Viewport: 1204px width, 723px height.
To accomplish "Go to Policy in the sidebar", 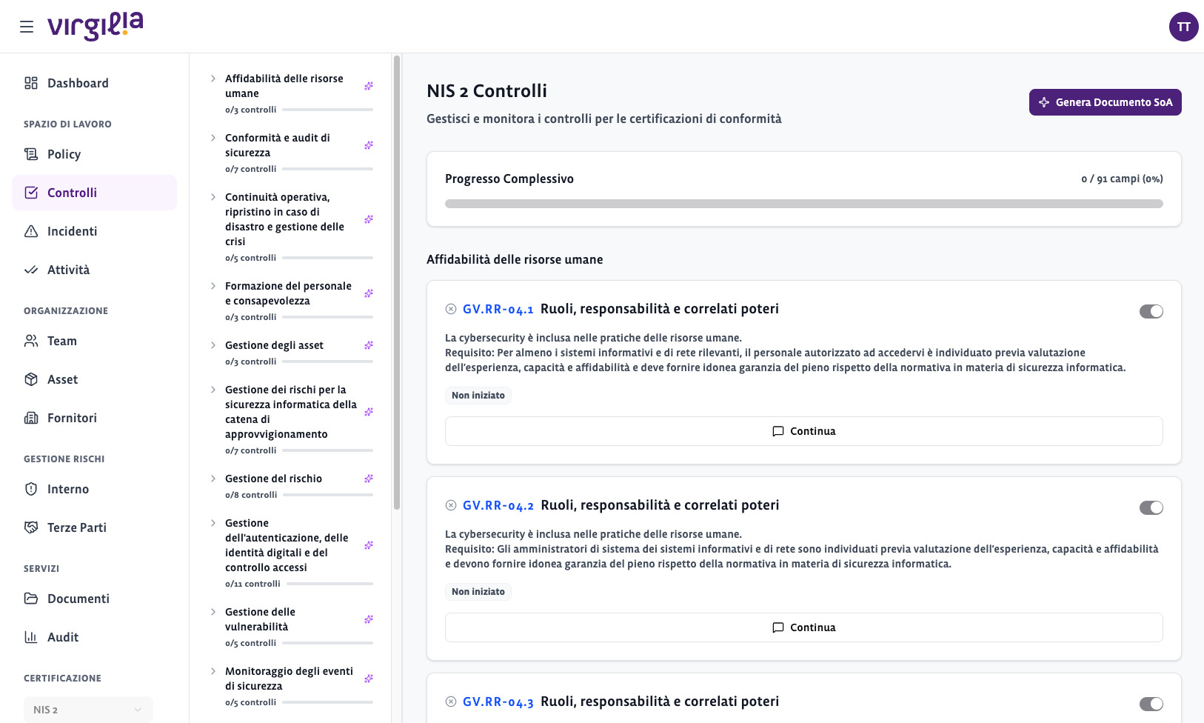I will tap(64, 154).
